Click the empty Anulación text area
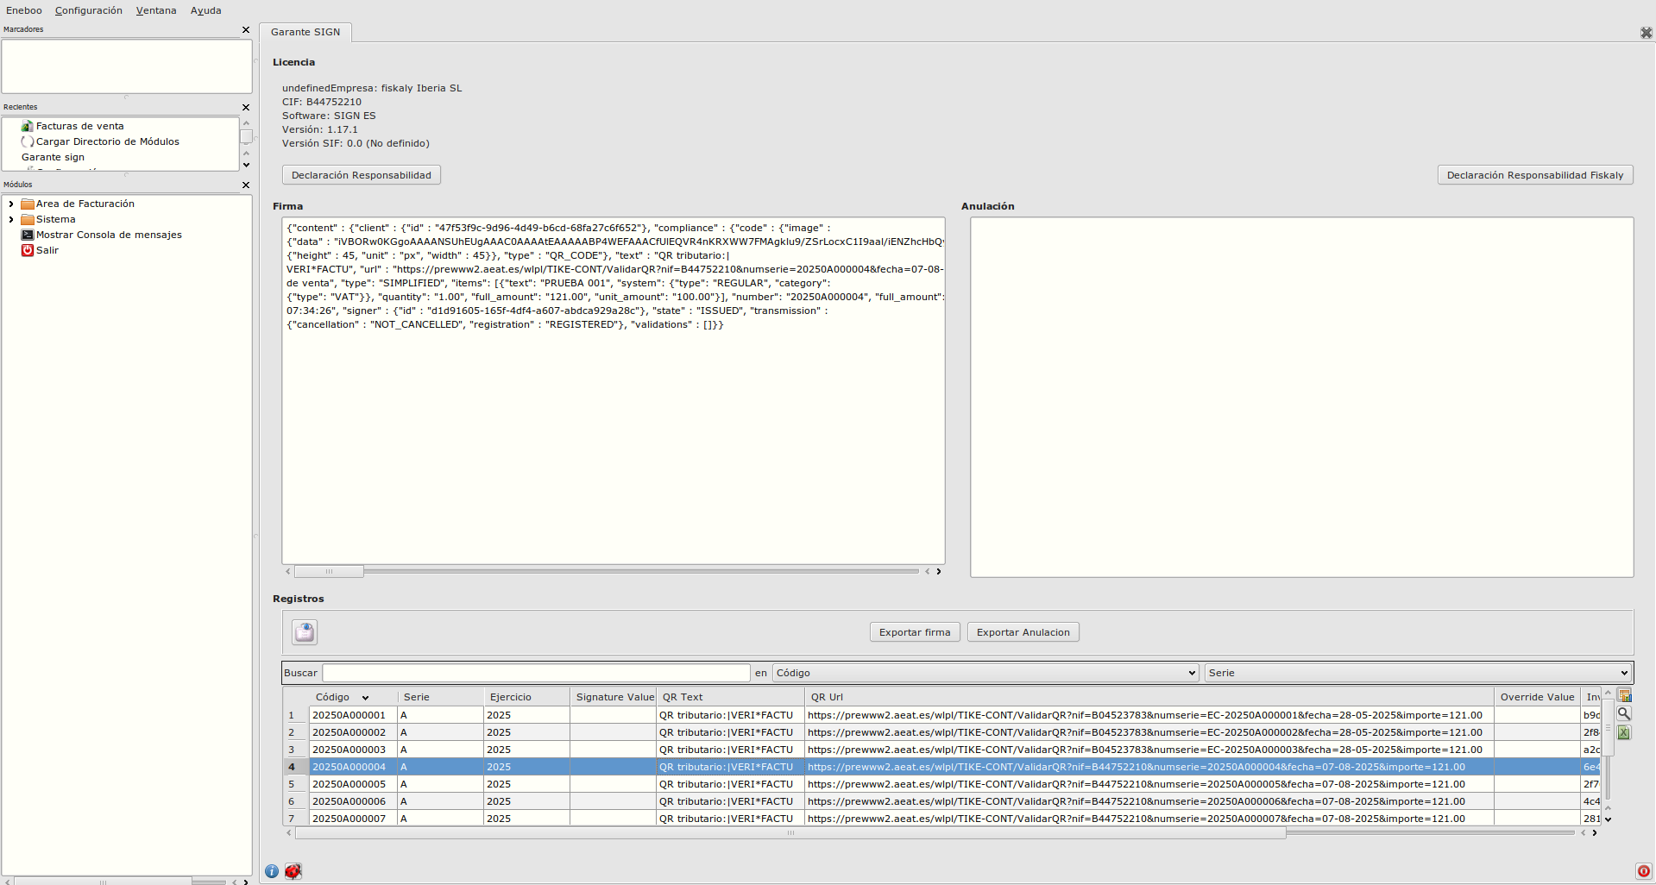Image resolution: width=1656 pixels, height=885 pixels. tap(1302, 397)
